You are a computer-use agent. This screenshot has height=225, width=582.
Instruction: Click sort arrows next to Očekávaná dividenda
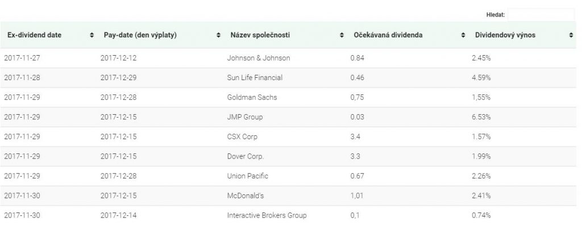click(x=463, y=35)
